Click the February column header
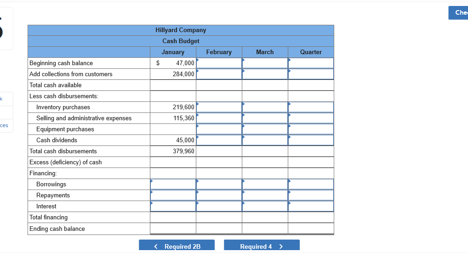The height and width of the screenshot is (257, 468). [219, 52]
